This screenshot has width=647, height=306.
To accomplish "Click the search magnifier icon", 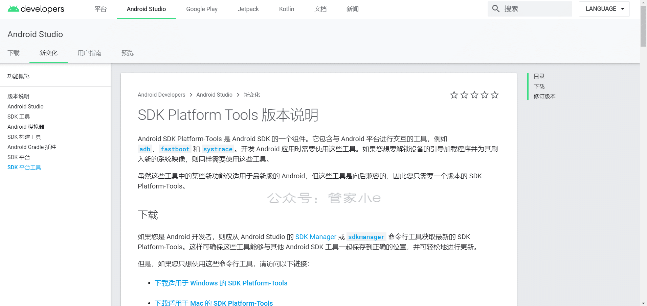I will click(496, 9).
